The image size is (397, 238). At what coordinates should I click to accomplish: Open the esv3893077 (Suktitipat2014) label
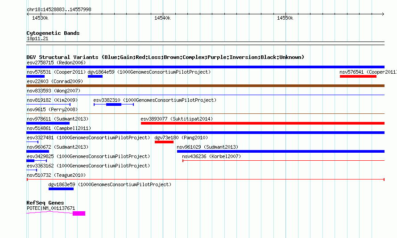pos(177,119)
